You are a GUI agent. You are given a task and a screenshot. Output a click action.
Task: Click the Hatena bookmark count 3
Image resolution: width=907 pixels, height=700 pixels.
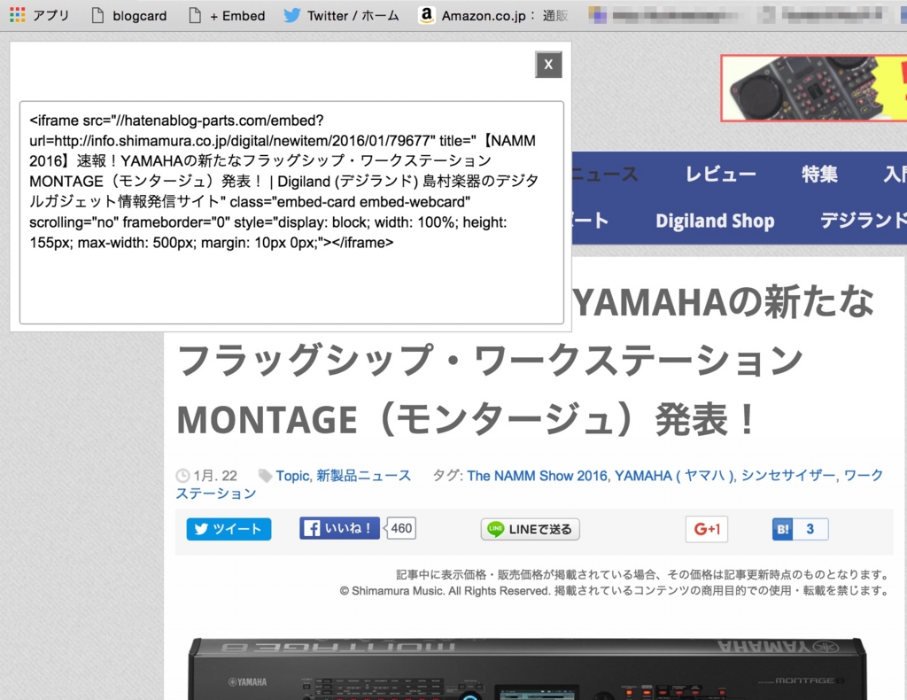[x=810, y=529]
